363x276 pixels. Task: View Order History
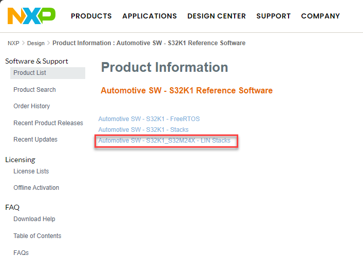coord(32,106)
